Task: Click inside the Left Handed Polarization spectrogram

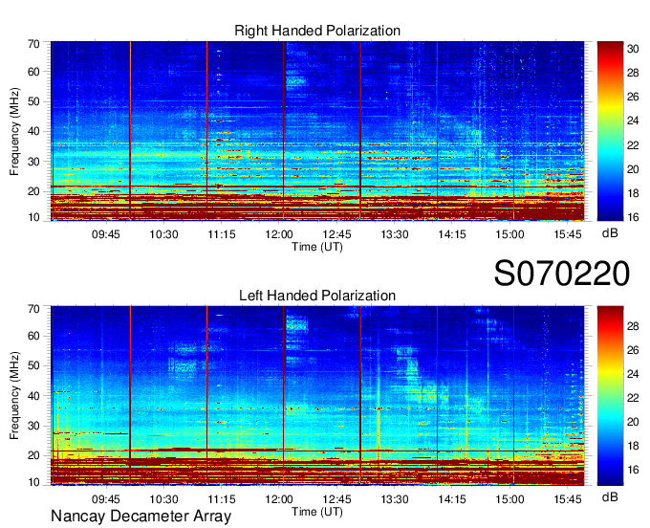Action: pos(317,396)
